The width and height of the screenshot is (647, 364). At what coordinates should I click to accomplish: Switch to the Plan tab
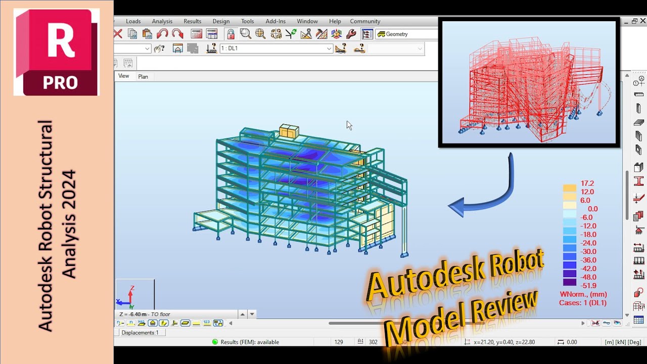pos(143,76)
